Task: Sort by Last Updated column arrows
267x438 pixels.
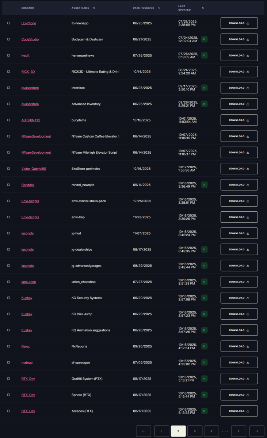Action: (203, 8)
